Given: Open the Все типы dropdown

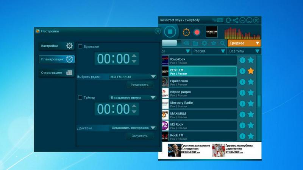Looking at the screenshot, I should tap(244, 51).
